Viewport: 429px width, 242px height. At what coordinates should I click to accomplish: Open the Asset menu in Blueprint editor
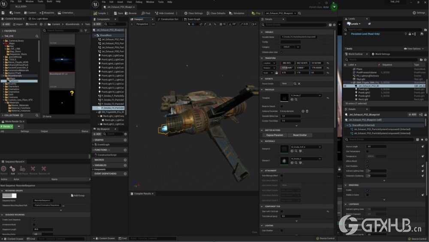[x=120, y=2]
